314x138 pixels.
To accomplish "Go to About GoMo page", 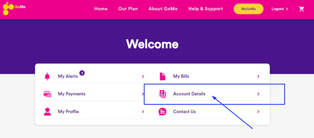I will pos(163,9).
